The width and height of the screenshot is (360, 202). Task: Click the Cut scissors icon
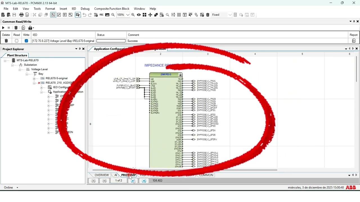coord(34,15)
